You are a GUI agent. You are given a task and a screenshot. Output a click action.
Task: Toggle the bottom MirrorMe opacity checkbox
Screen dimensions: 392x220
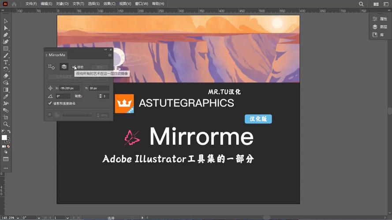(49, 115)
